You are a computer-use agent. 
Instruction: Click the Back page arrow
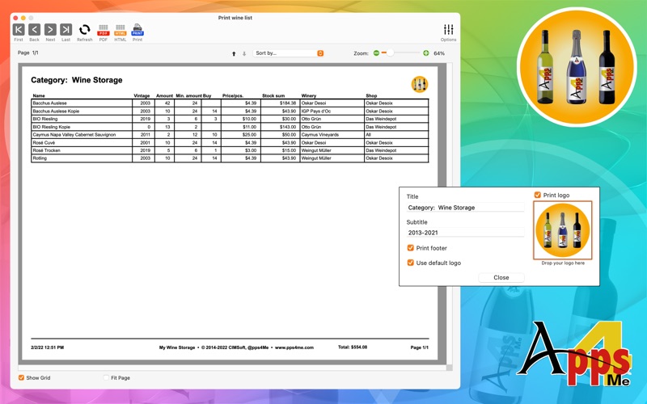34,30
